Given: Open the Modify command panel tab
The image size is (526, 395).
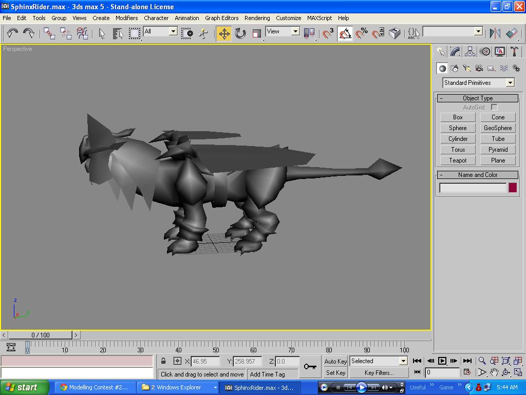Looking at the screenshot, I should [x=455, y=51].
